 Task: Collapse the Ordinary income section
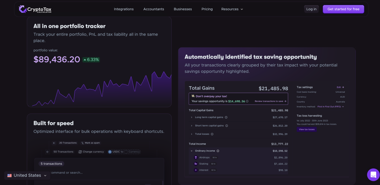(191, 151)
